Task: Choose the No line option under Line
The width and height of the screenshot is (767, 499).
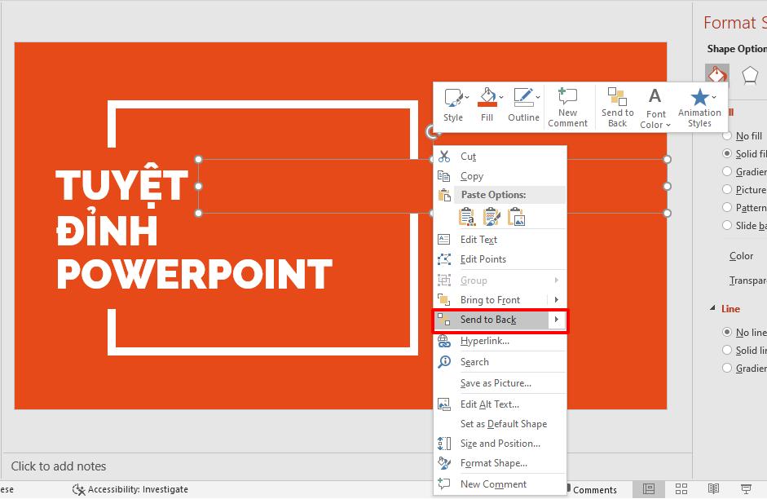Action: (x=726, y=332)
